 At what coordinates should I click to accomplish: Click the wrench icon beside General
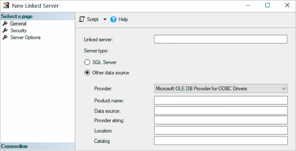pyautogui.click(x=5, y=24)
